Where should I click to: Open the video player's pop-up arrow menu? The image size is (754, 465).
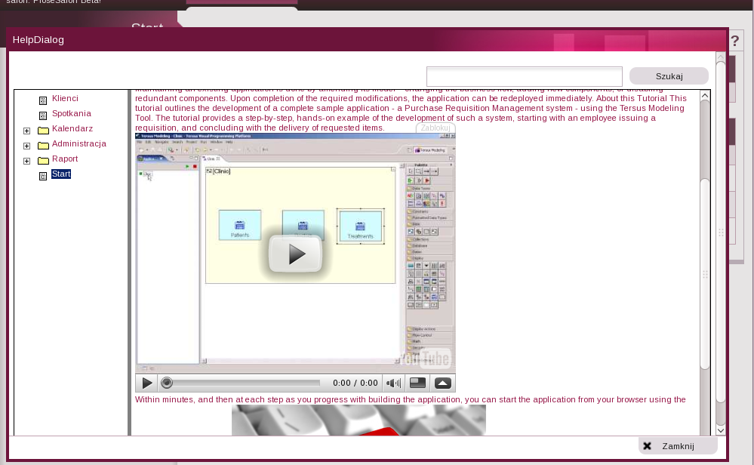(x=443, y=383)
